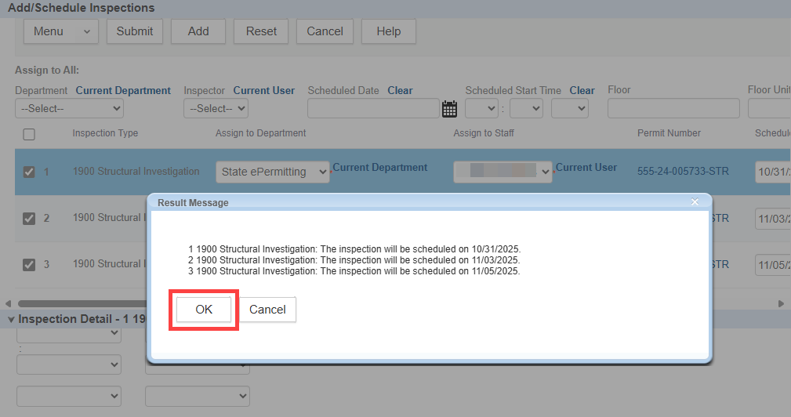Open the Menu dropdown button

[61, 31]
